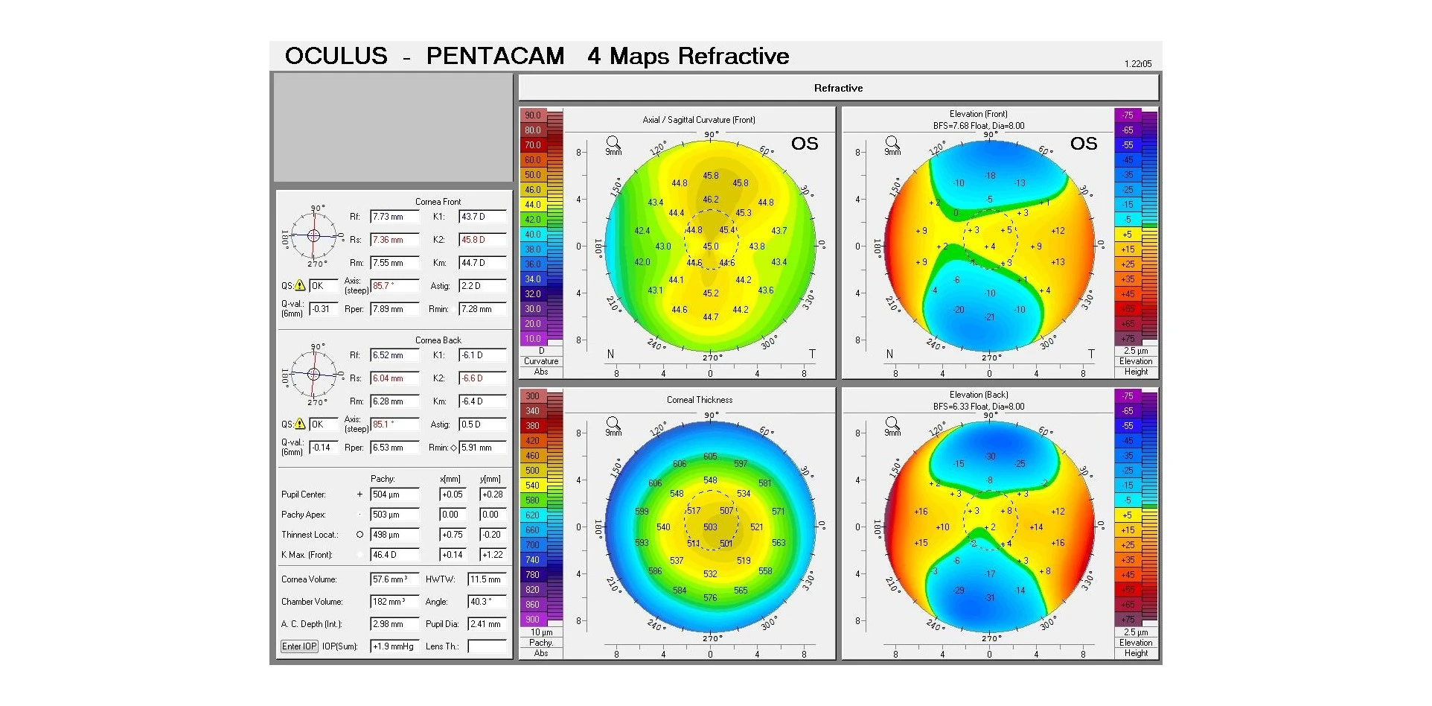Click the K Max (Front) 46.4 D field
This screenshot has height=706, width=1432.
(395, 555)
